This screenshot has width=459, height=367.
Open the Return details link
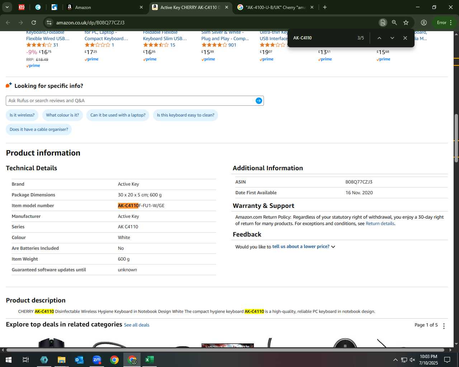(x=380, y=224)
